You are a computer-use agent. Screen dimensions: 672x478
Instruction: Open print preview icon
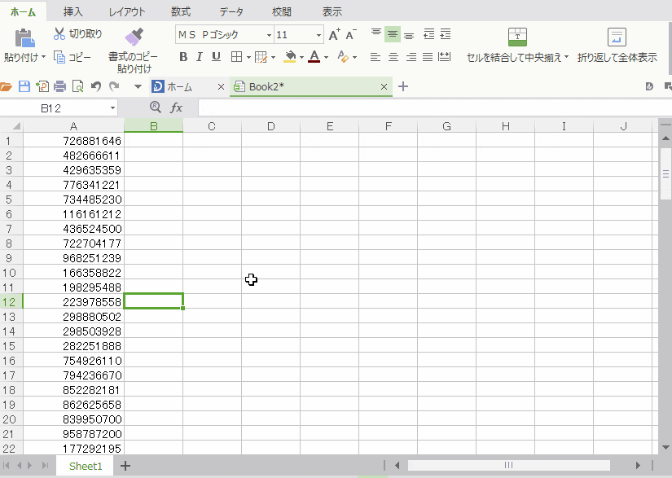click(77, 86)
